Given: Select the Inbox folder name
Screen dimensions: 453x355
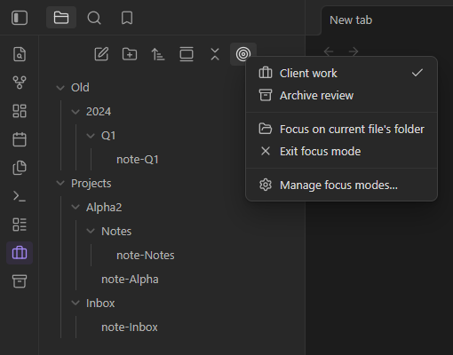Looking at the screenshot, I should (x=100, y=304).
